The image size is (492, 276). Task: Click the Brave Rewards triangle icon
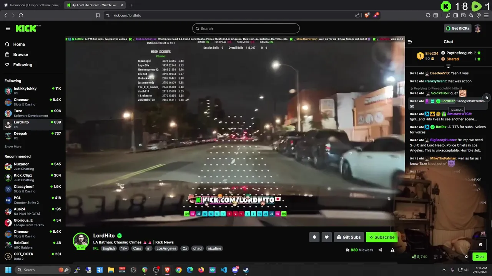376,15
